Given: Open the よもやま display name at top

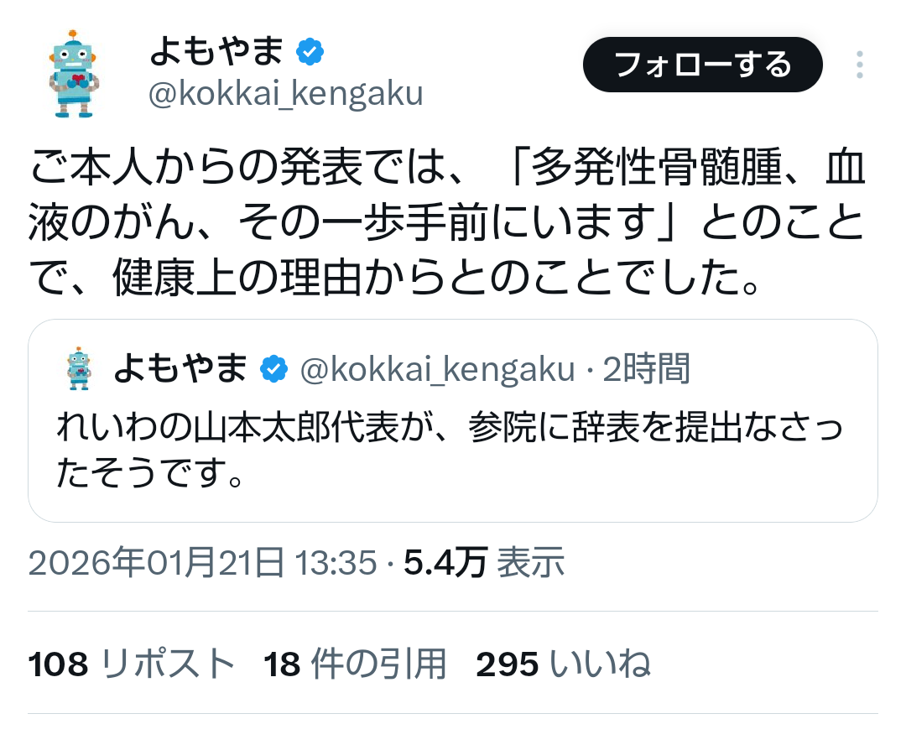Looking at the screenshot, I should click(216, 53).
